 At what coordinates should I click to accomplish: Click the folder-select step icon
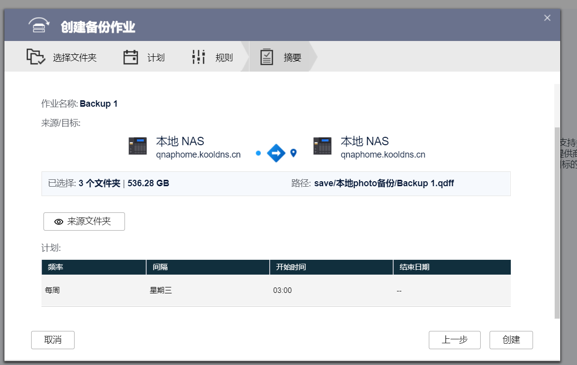[x=36, y=57]
